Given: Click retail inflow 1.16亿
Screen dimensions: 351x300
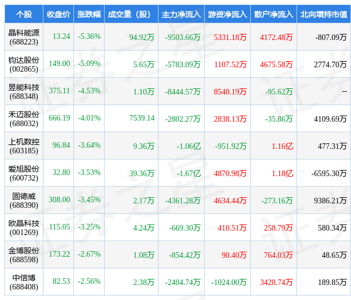Looking at the screenshot, I should pos(282,146).
